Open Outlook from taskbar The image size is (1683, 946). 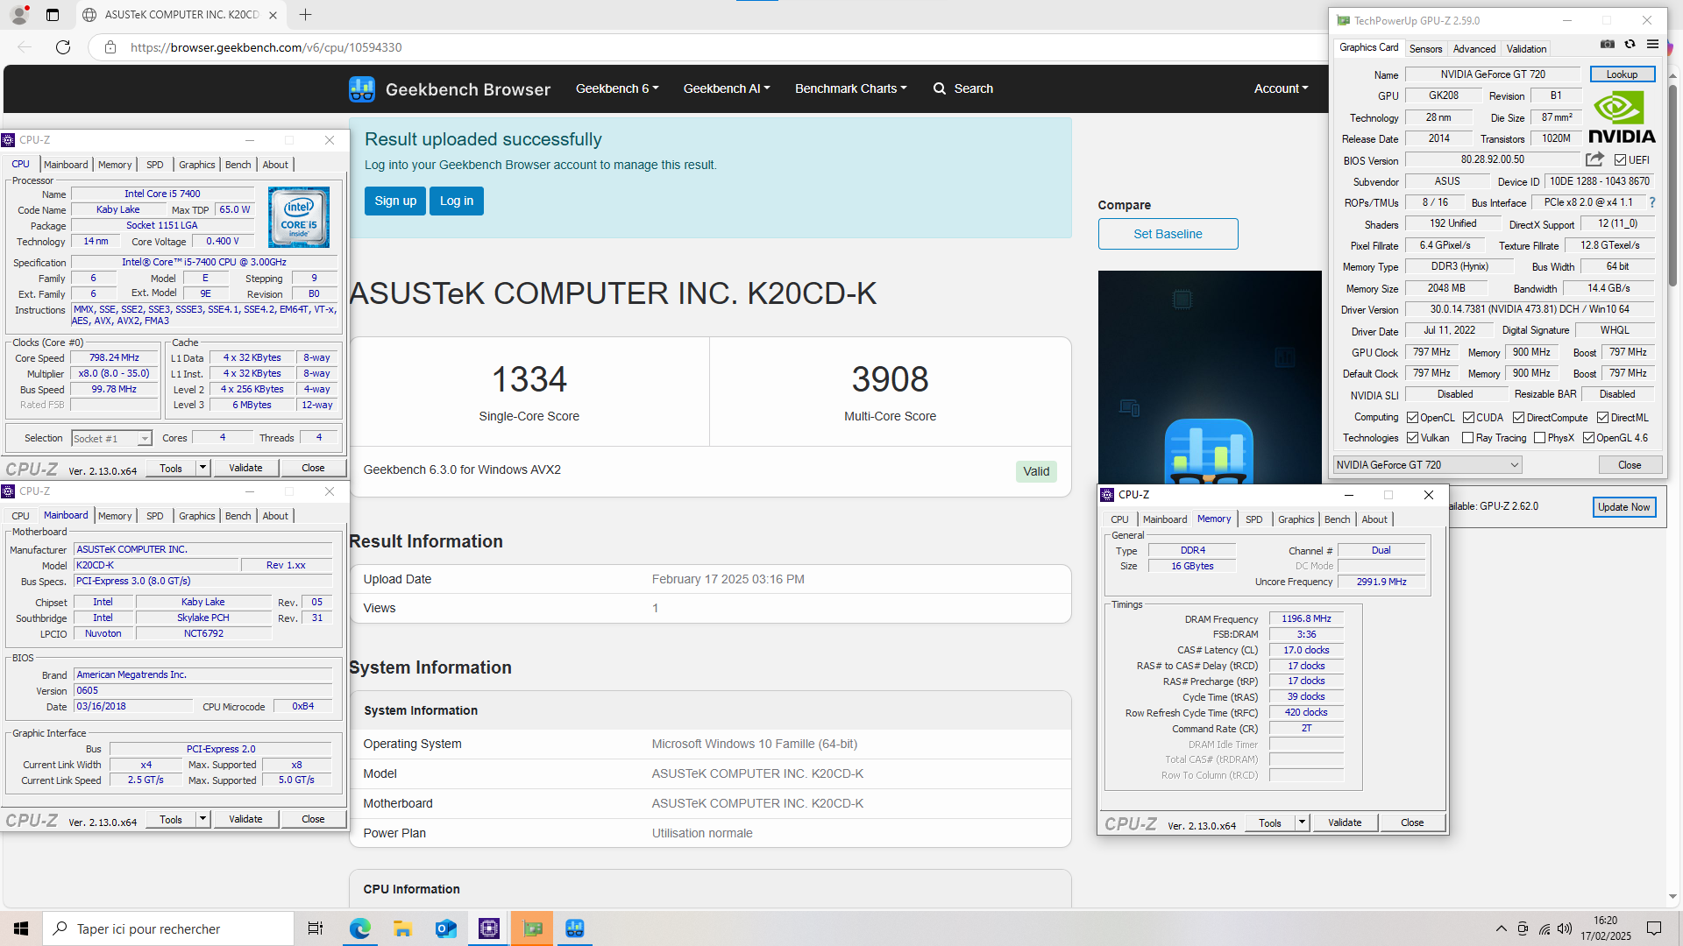tap(446, 928)
